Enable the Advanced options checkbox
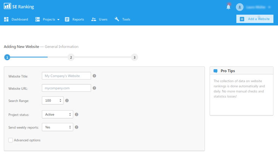The width and height of the screenshot is (278, 156). coord(11,140)
